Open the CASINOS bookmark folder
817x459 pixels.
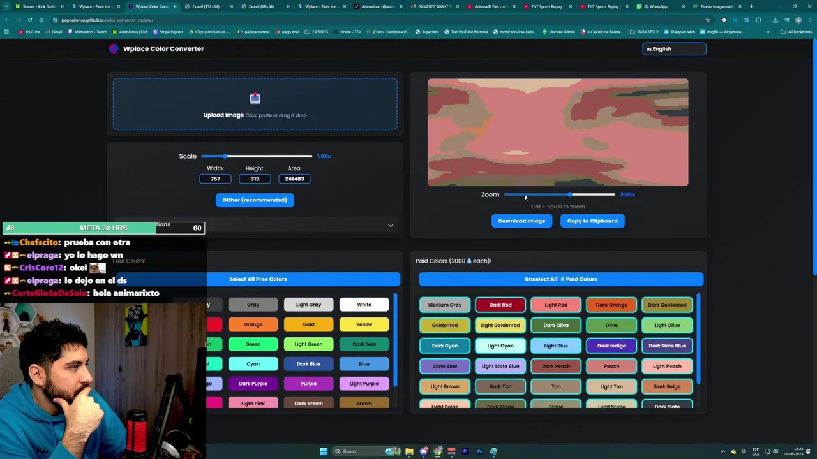(317, 31)
